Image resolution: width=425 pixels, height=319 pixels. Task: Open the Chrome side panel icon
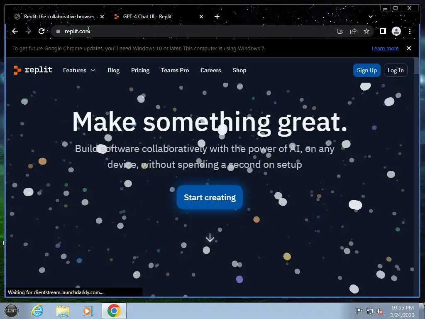click(x=383, y=31)
